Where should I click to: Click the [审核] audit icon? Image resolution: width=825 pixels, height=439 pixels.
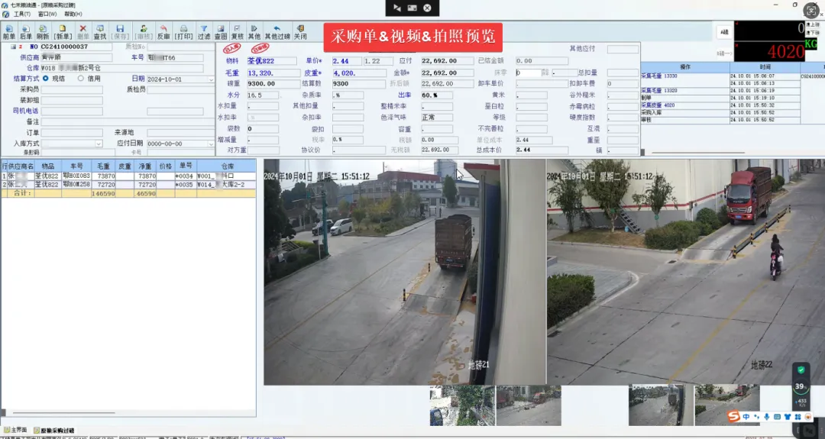point(143,32)
